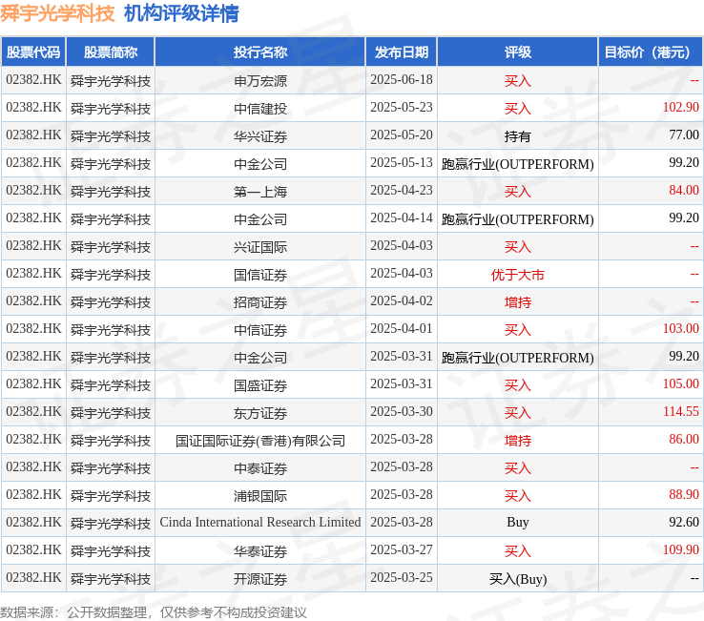Select 国证国际证券(香港)有限公司 cell

[x=260, y=441]
